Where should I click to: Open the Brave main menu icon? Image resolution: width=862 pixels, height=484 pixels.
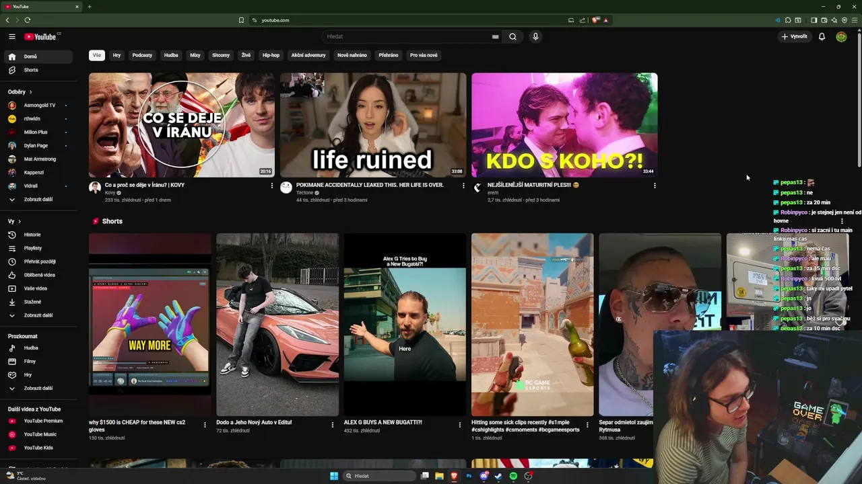point(855,20)
